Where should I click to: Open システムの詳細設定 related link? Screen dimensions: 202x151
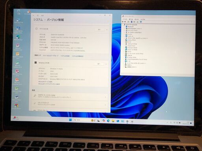(78, 56)
